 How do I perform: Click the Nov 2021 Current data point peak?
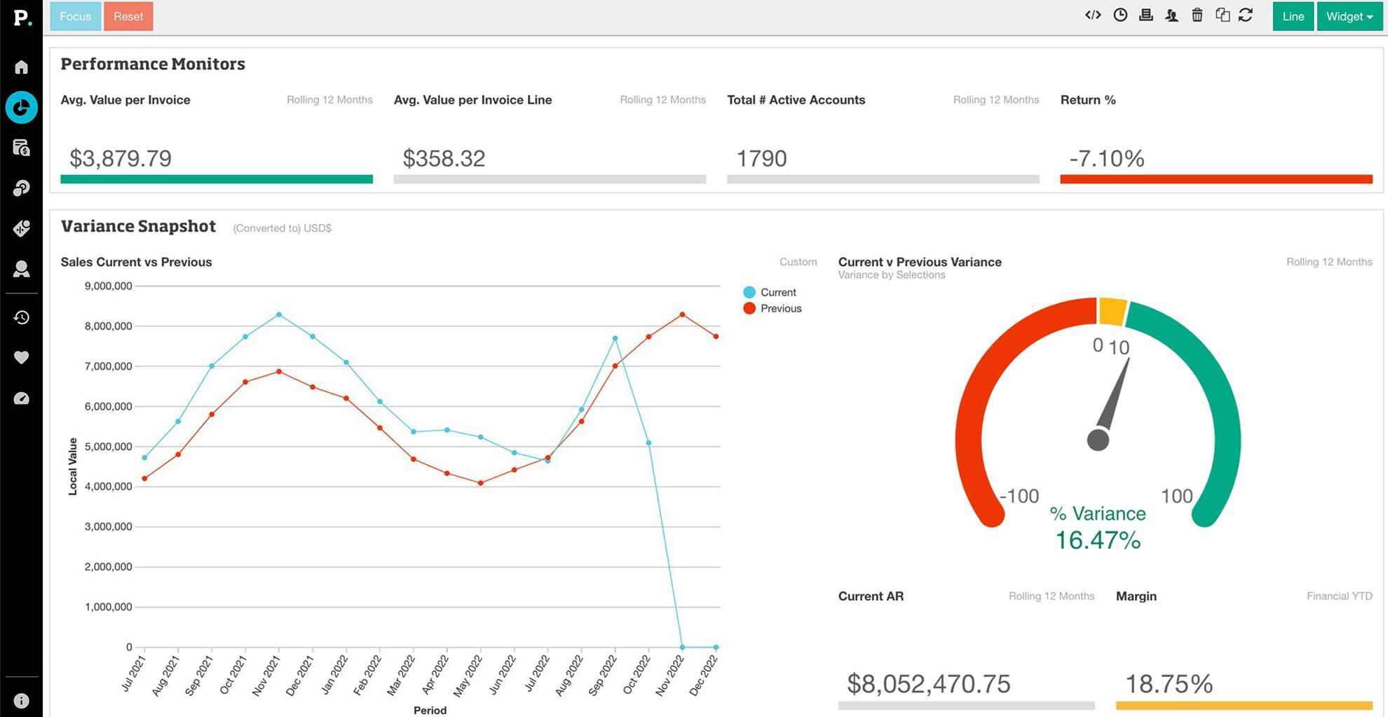pyautogui.click(x=279, y=314)
